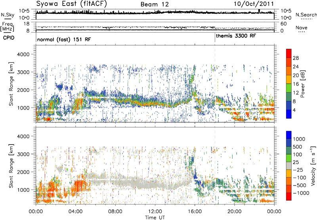Click the '12:00' time tick label
The width and height of the screenshot is (317, 220).
pos(155,212)
